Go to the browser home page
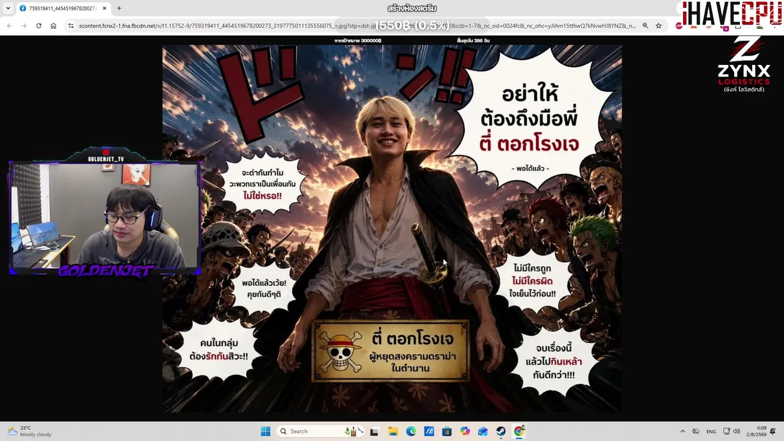 click(x=53, y=26)
